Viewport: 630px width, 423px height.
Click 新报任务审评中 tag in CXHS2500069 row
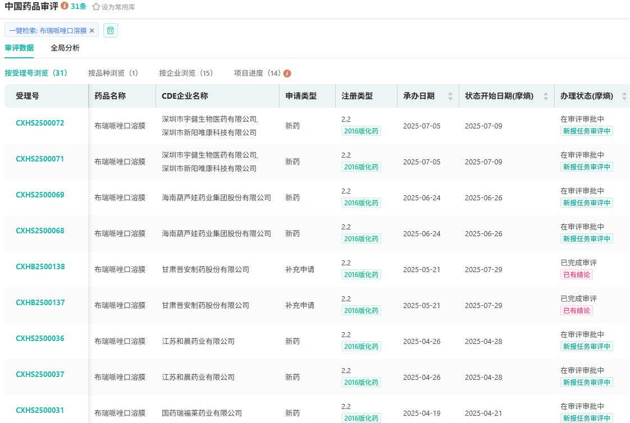click(586, 203)
